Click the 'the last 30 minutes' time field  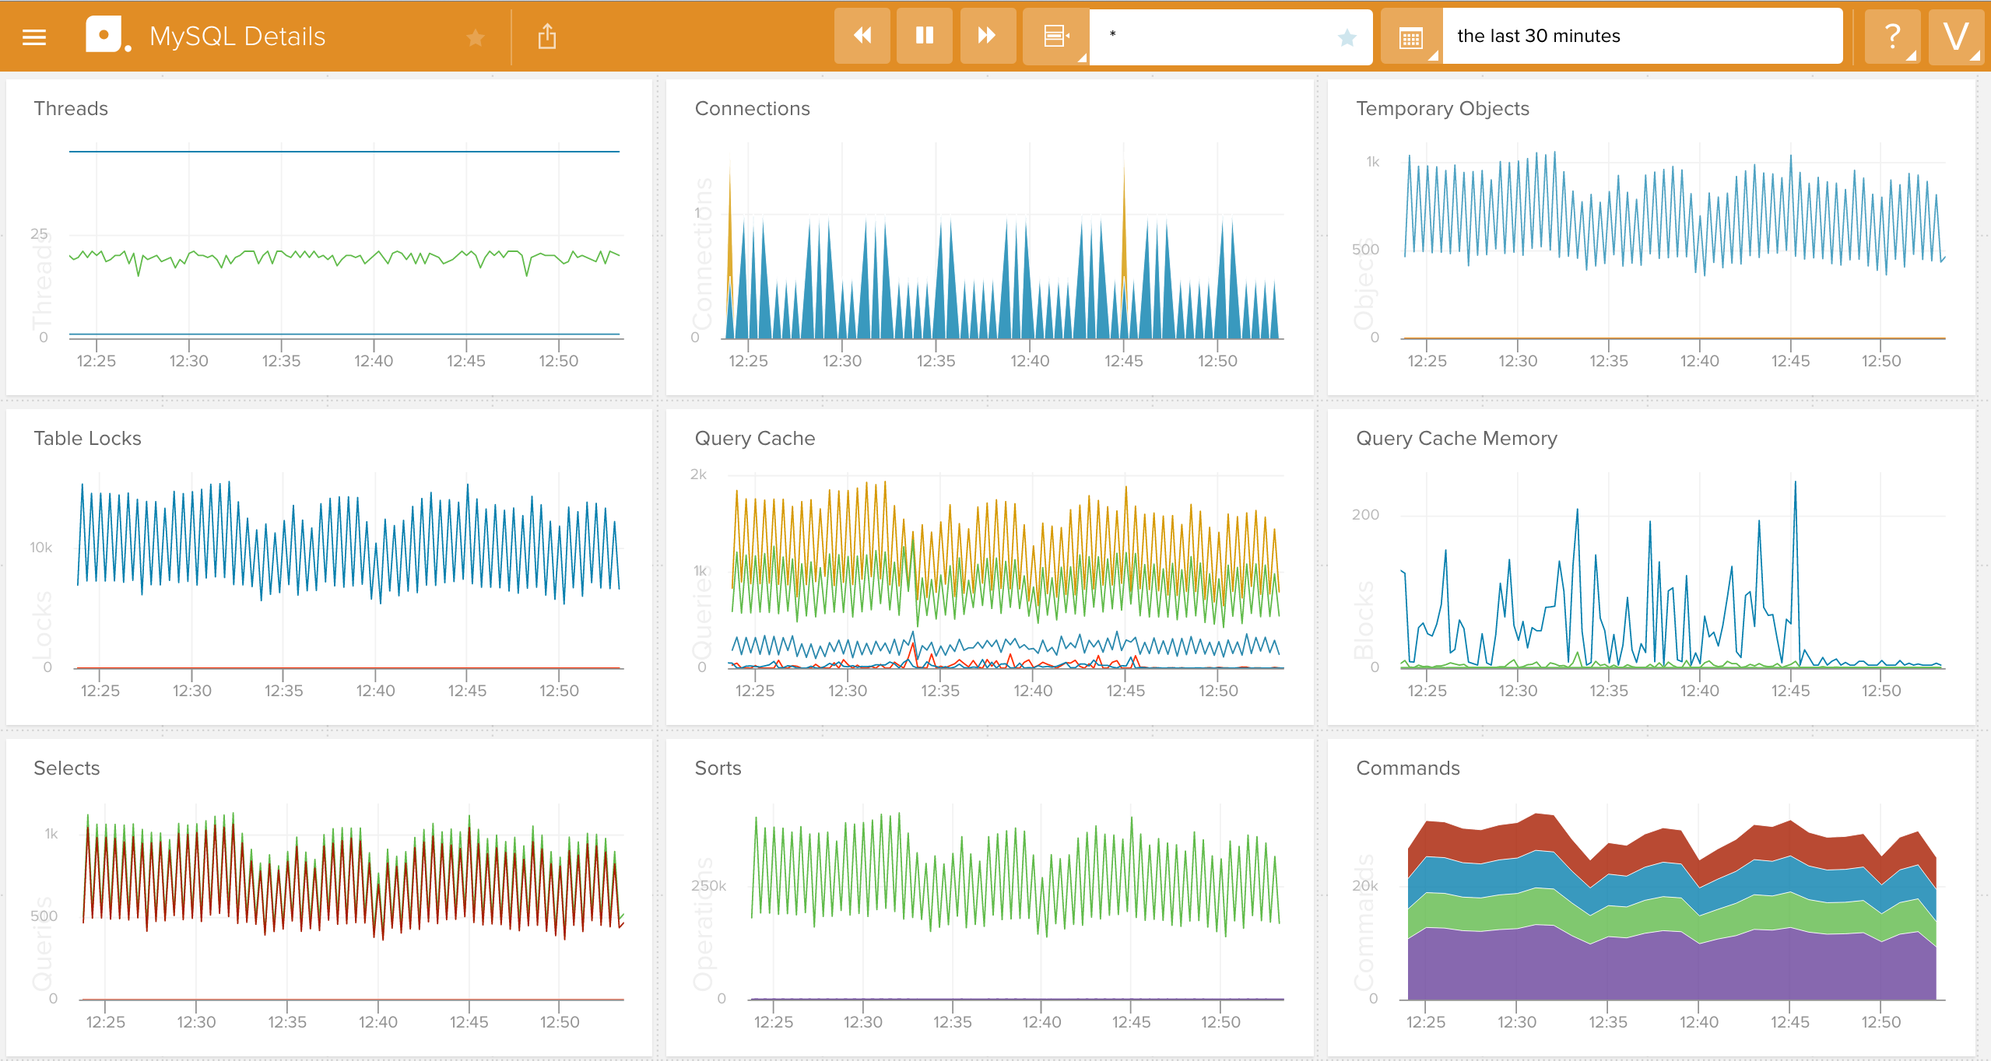tap(1642, 36)
